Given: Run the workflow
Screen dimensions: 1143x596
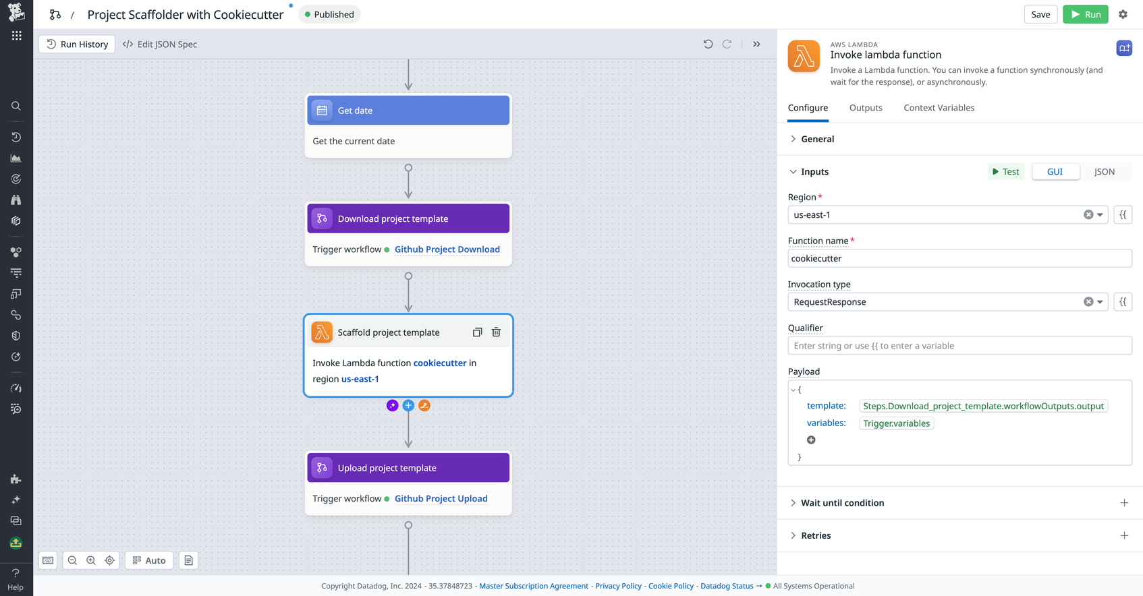Looking at the screenshot, I should (x=1085, y=14).
